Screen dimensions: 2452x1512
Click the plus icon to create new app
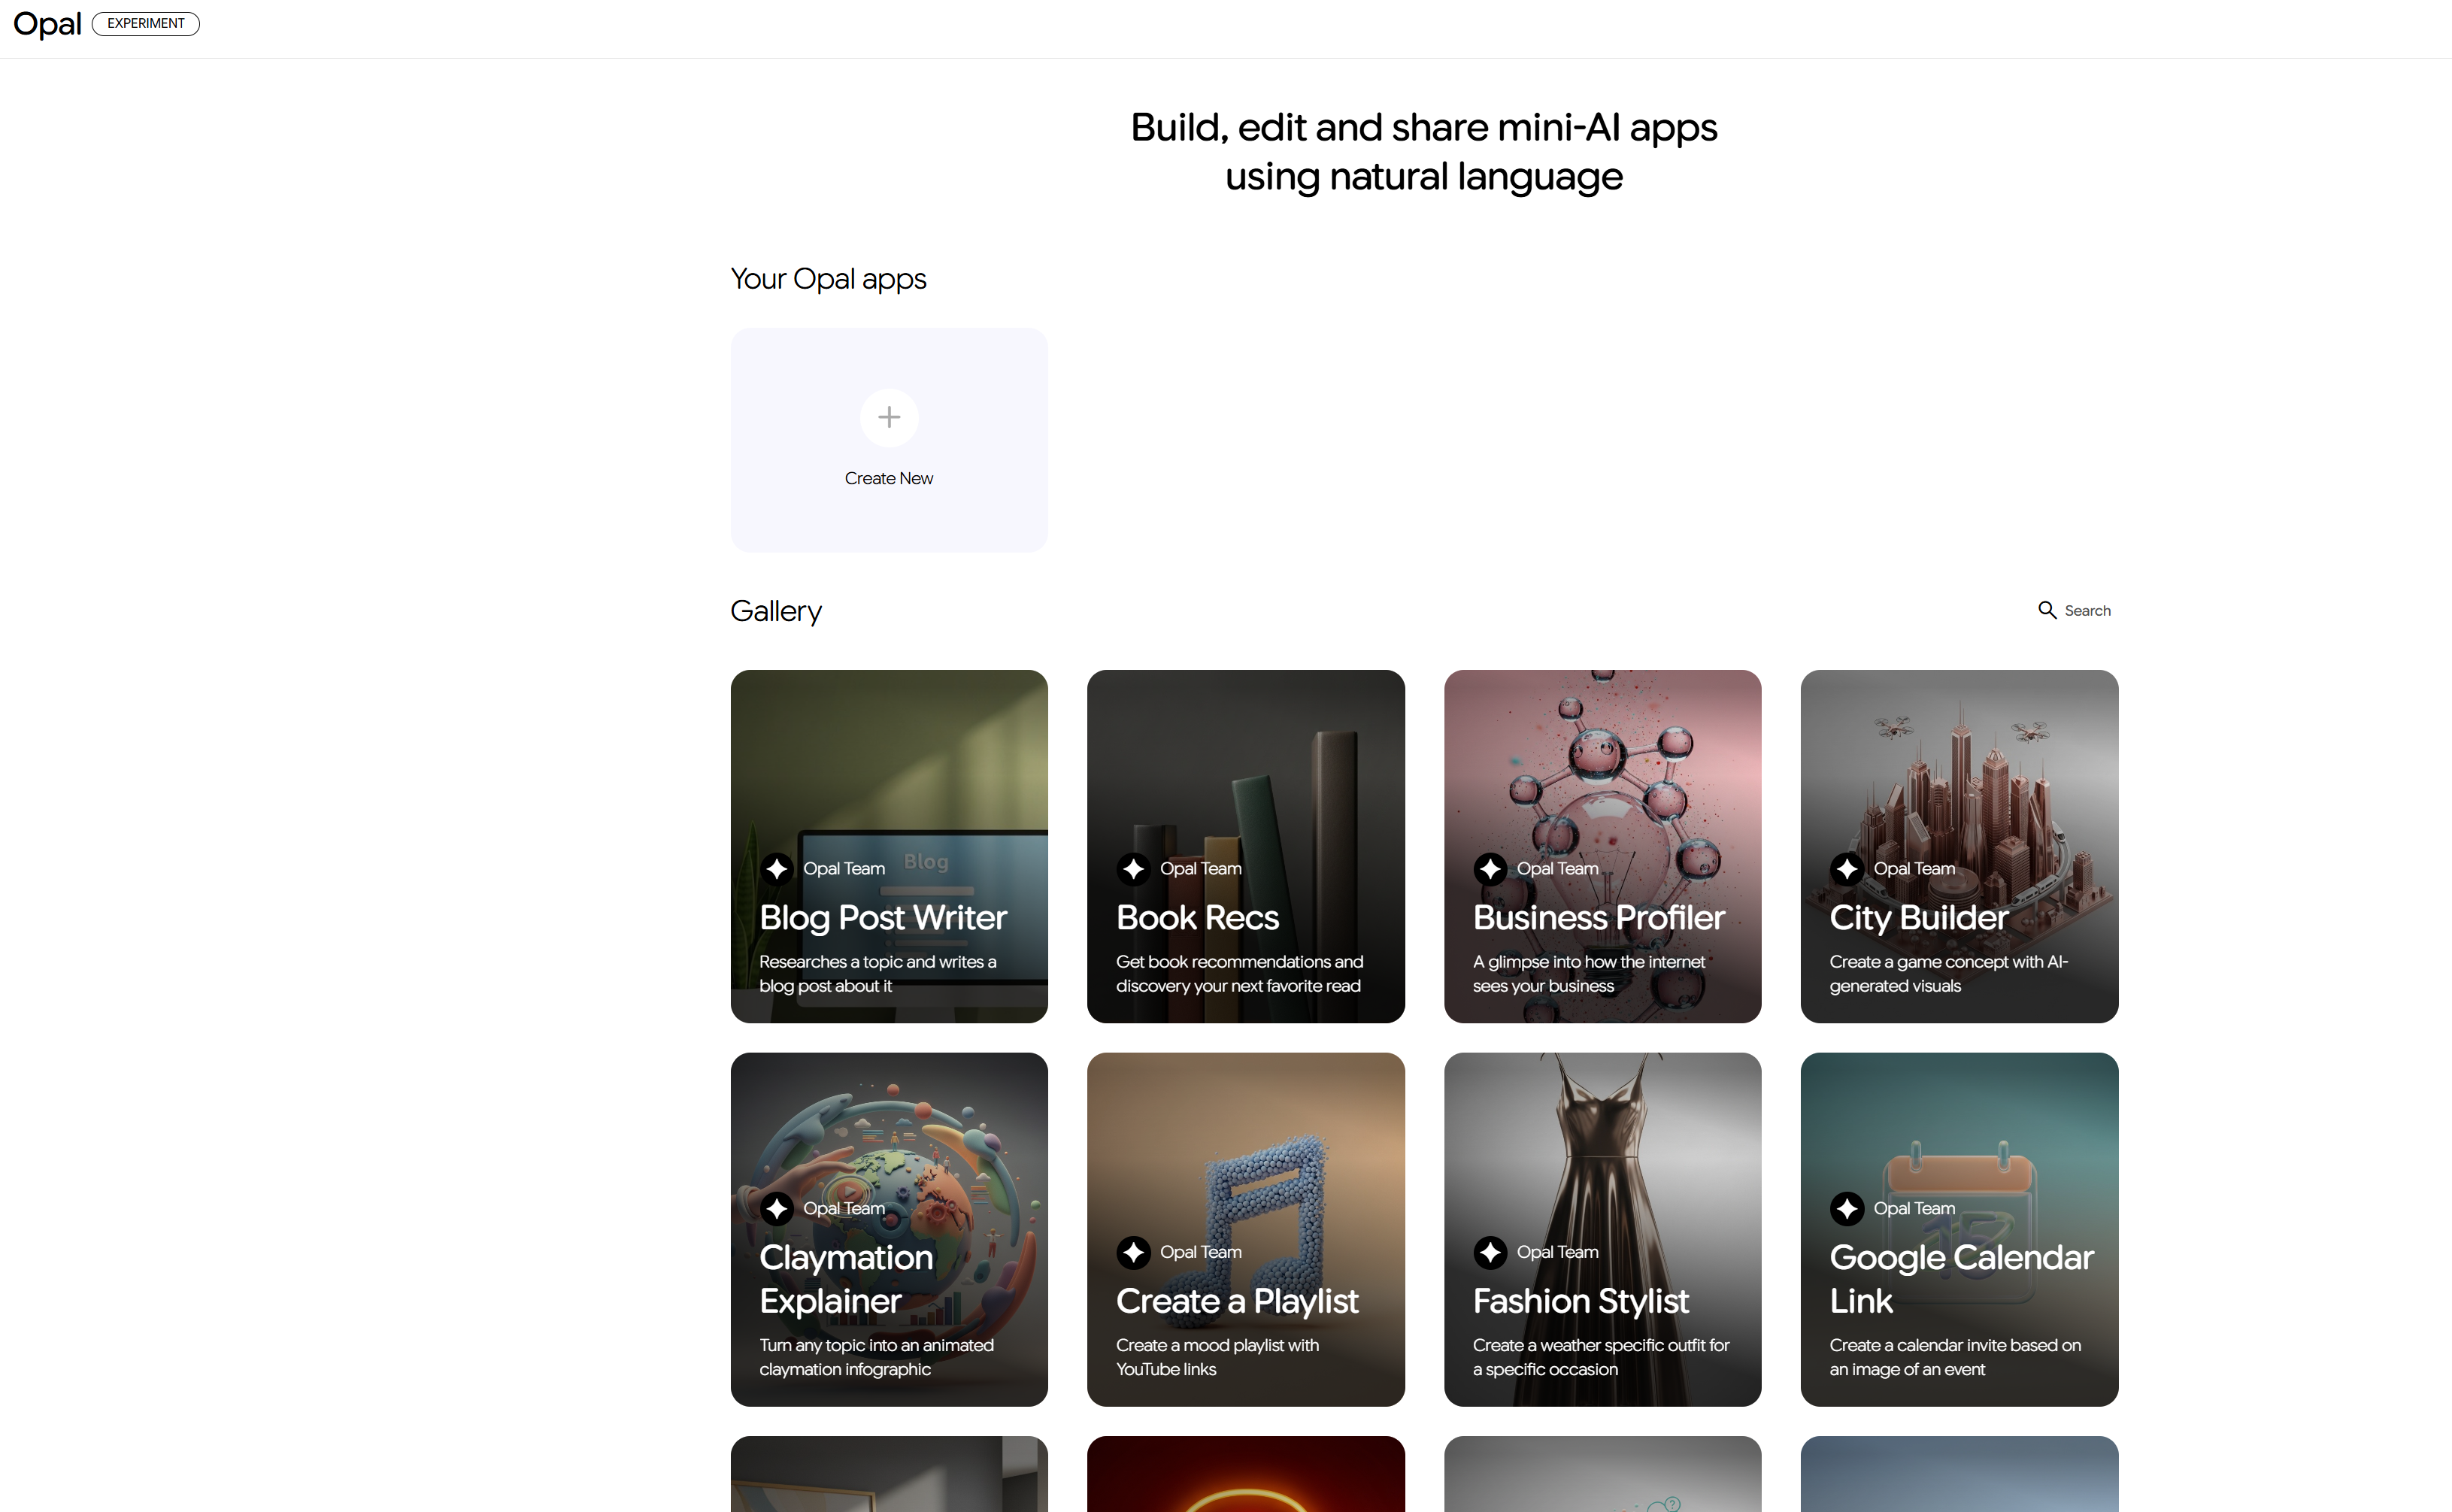[x=888, y=417]
